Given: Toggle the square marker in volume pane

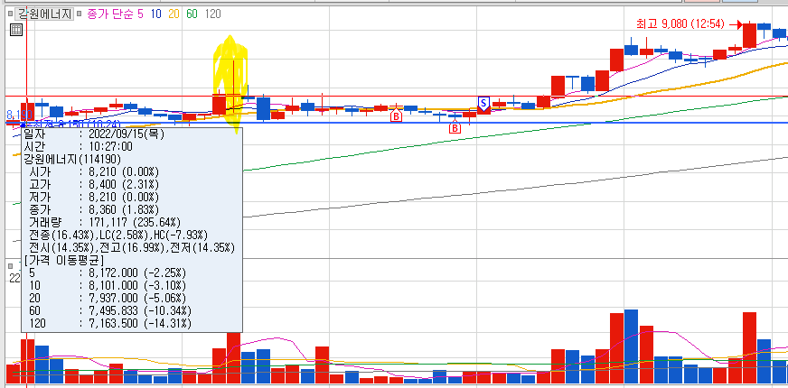Looking at the screenshot, I should (10, 265).
